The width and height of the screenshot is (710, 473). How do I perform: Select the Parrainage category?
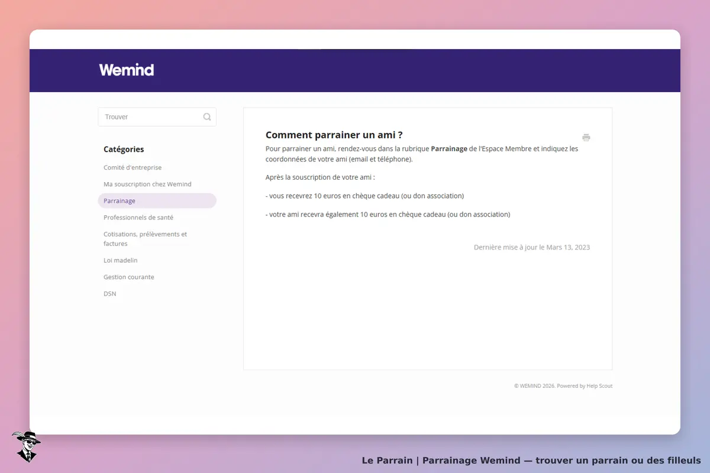(x=157, y=201)
